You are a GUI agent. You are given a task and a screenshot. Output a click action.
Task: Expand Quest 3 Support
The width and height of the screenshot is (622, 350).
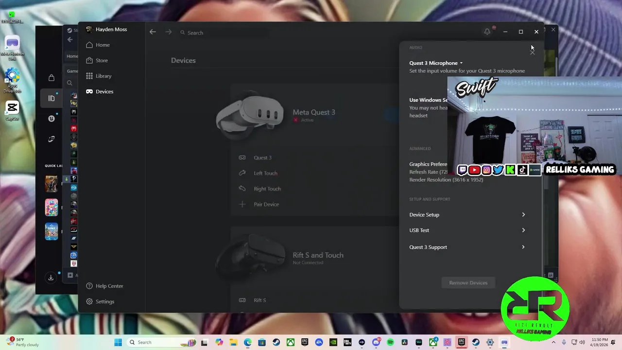(x=467, y=247)
